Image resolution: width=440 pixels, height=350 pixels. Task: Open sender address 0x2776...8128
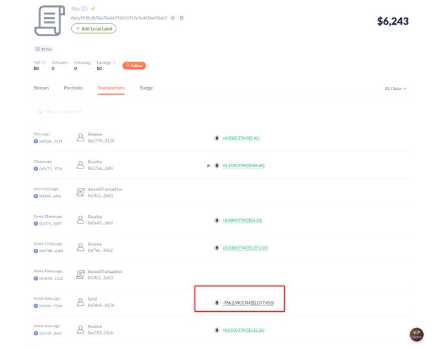coord(101,141)
